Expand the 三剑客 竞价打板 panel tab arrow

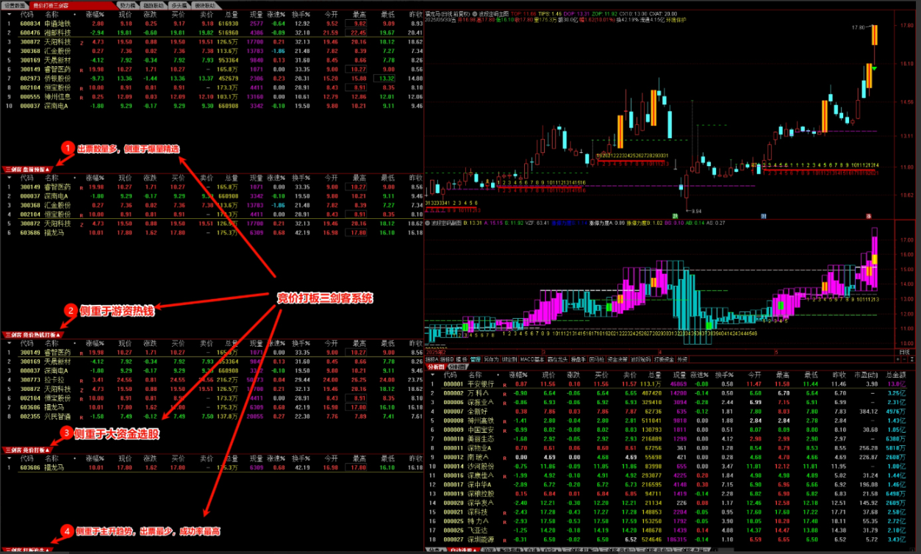tap(46, 449)
